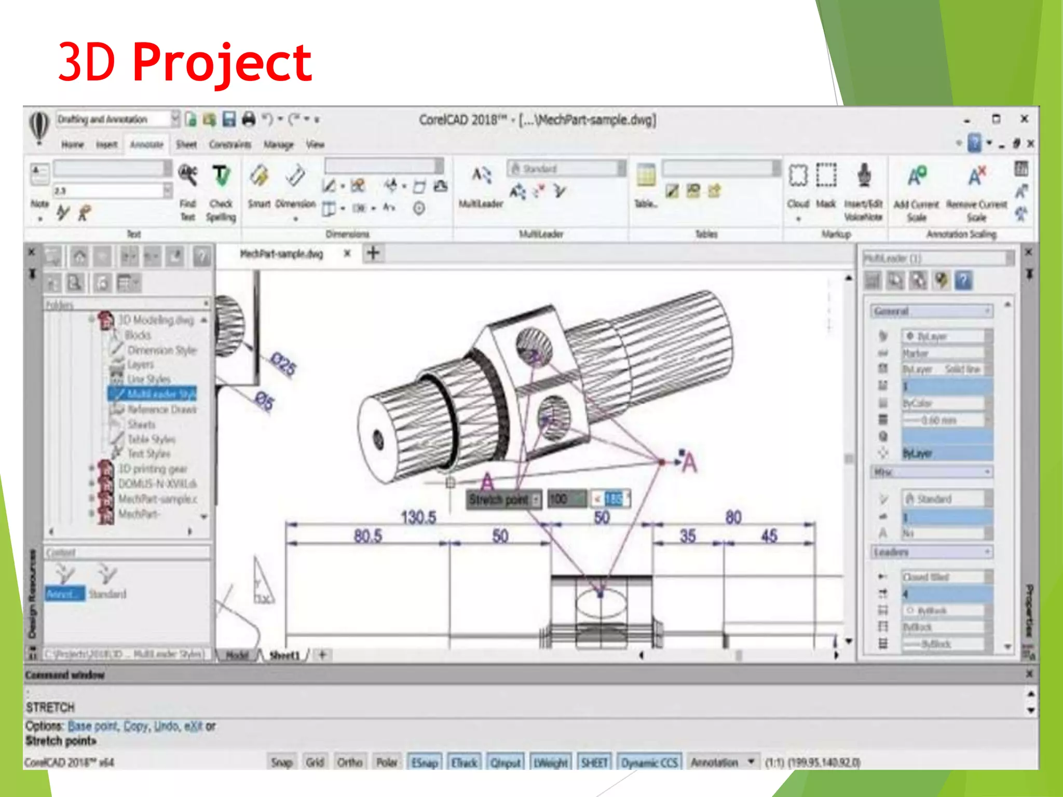Open the text height 2.5 dropdown
Viewport: 1063px width, 797px height.
click(167, 190)
